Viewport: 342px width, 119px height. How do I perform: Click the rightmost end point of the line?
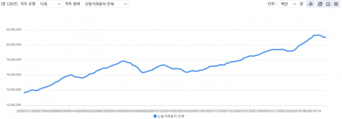coord(326,37)
